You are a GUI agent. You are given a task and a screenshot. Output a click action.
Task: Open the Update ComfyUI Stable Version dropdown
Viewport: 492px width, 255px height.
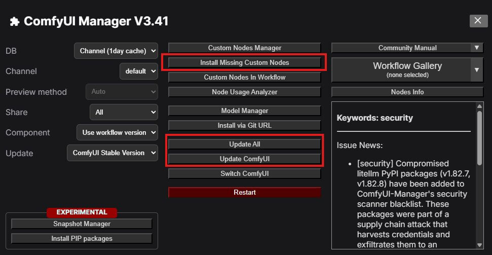112,153
